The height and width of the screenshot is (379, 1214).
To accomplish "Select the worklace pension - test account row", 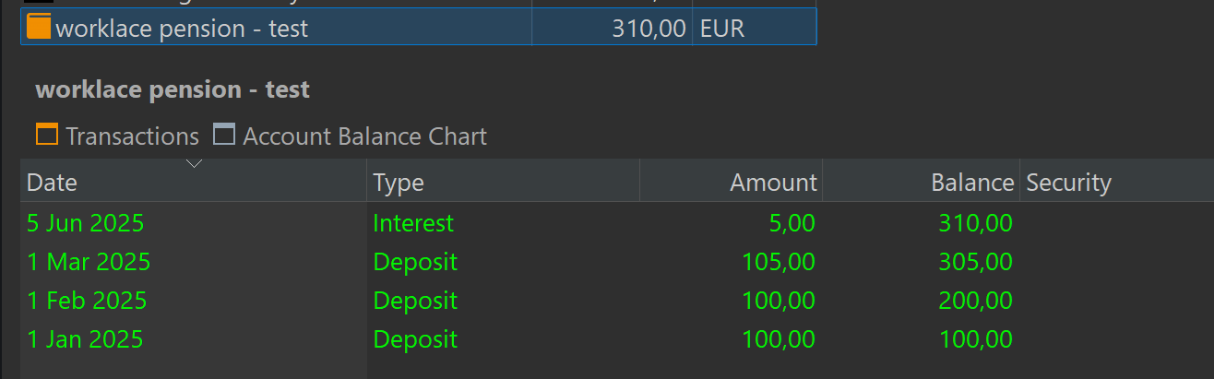I will (419, 28).
